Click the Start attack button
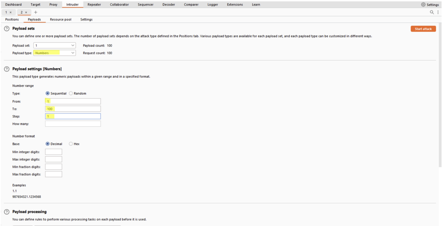 point(423,28)
